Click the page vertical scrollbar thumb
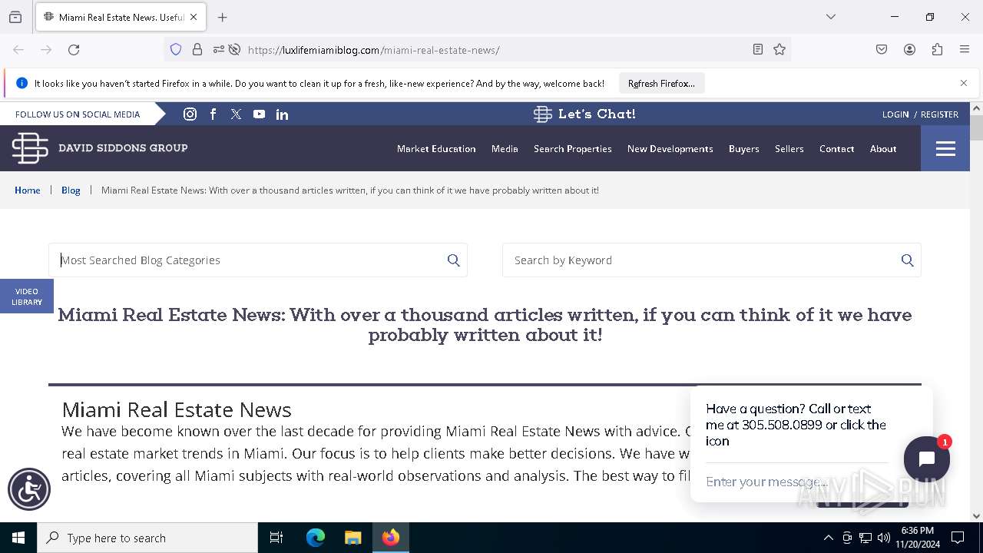The width and height of the screenshot is (983, 553). 976,127
